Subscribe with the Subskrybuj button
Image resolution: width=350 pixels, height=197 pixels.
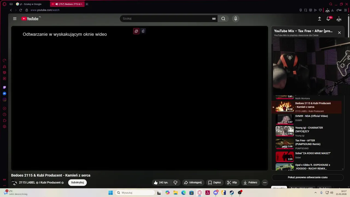77,182
